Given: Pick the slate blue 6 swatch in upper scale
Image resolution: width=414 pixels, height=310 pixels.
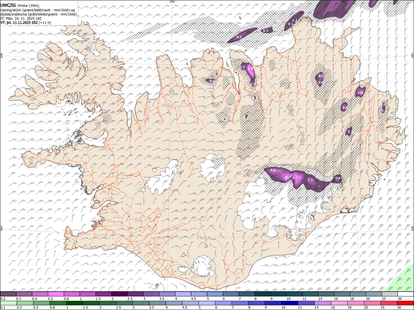Looking at the screenshot, I should click(231, 294).
